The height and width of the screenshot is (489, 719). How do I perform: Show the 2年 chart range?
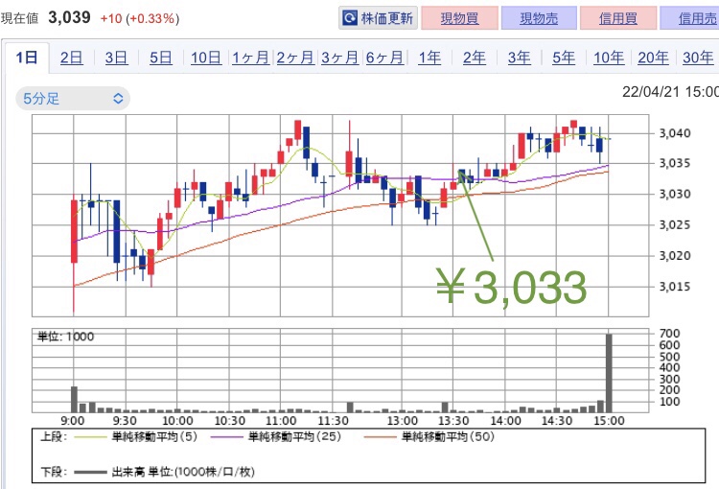[x=475, y=58]
